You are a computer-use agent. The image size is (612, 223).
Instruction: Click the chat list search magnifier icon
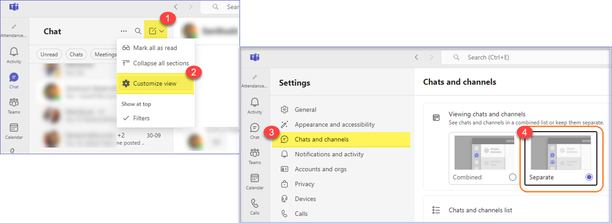(138, 31)
